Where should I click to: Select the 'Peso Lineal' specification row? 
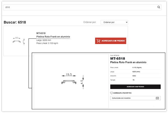(135, 68)
